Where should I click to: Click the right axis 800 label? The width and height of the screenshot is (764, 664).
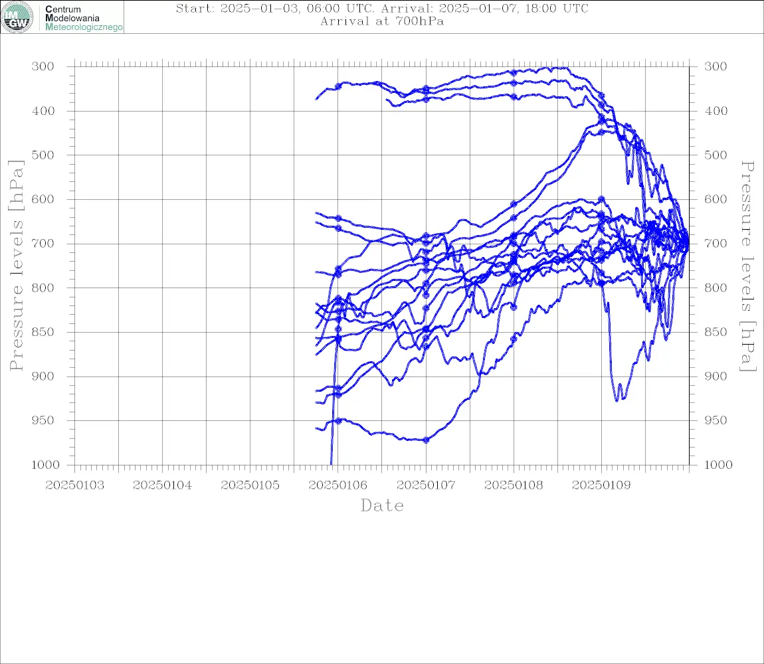[716, 288]
